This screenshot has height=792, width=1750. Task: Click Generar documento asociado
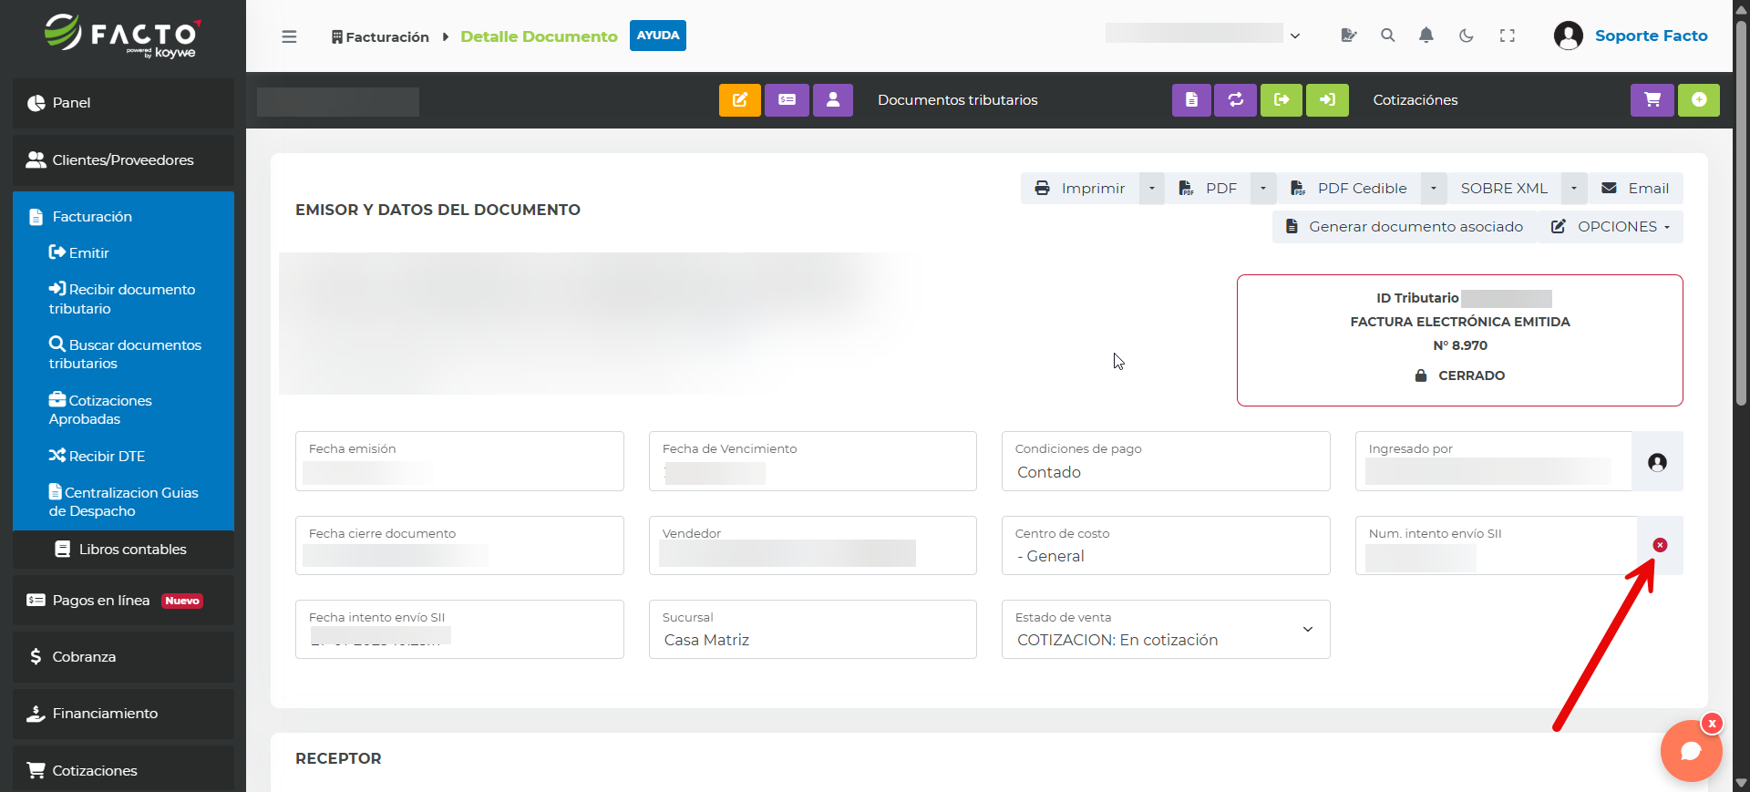[1405, 227]
